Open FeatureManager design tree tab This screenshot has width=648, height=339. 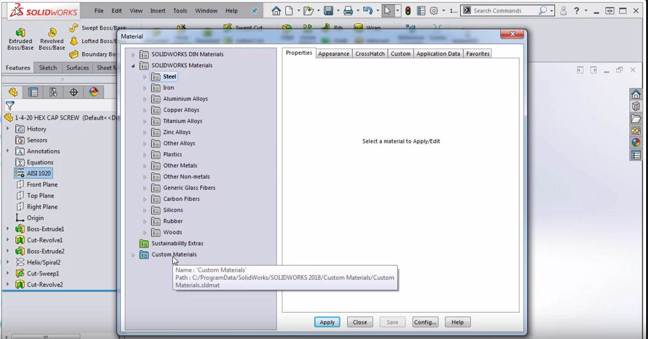click(x=13, y=92)
